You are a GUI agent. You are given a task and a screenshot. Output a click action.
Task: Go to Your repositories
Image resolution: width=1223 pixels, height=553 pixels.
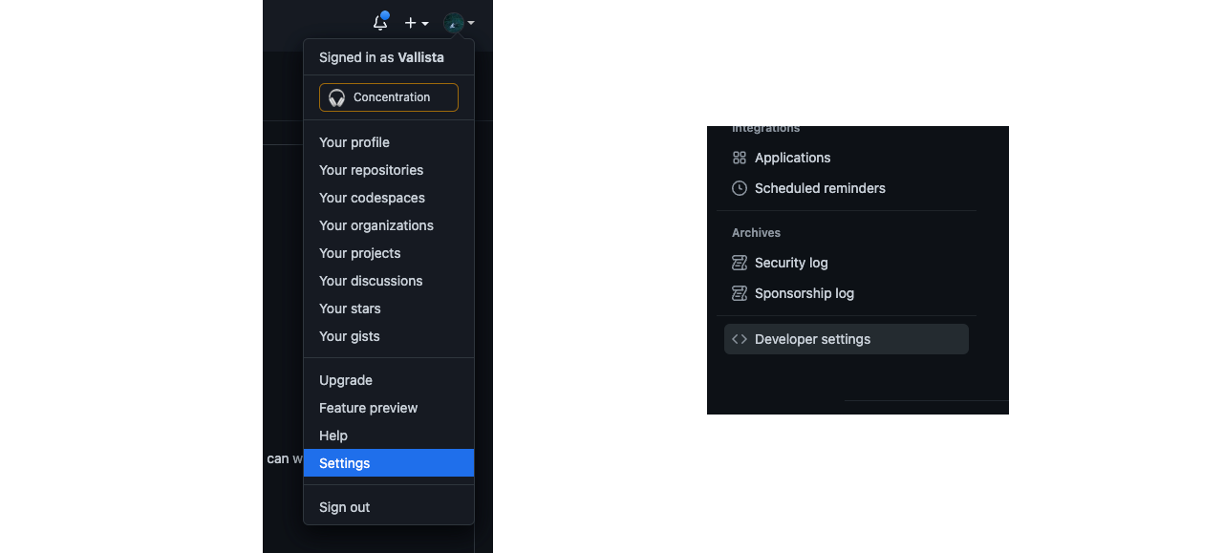click(x=371, y=170)
